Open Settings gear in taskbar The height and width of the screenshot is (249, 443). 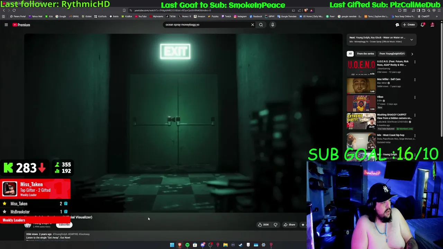263,245
